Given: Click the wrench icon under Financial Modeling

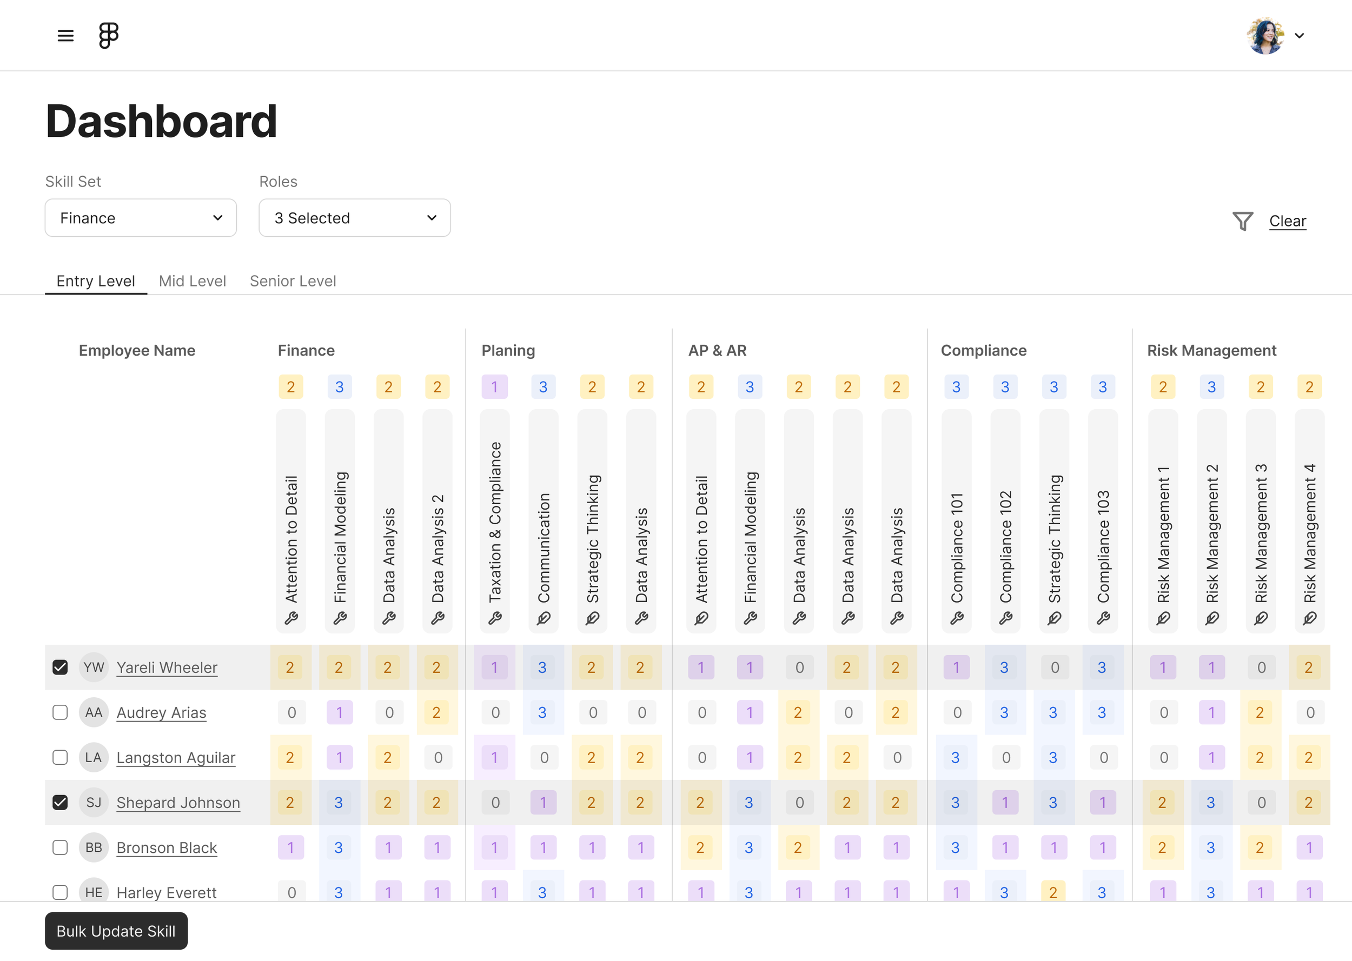Looking at the screenshot, I should click(x=340, y=618).
